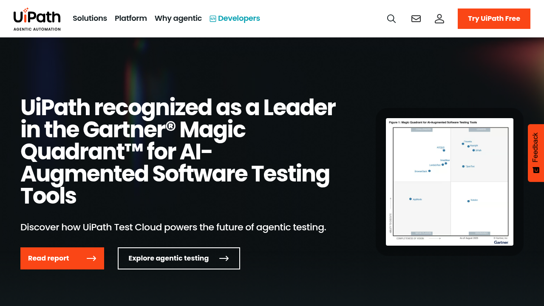Click the AGENTIC AUTOMATION tagline under the logo
The height and width of the screenshot is (306, 544).
(x=37, y=29)
